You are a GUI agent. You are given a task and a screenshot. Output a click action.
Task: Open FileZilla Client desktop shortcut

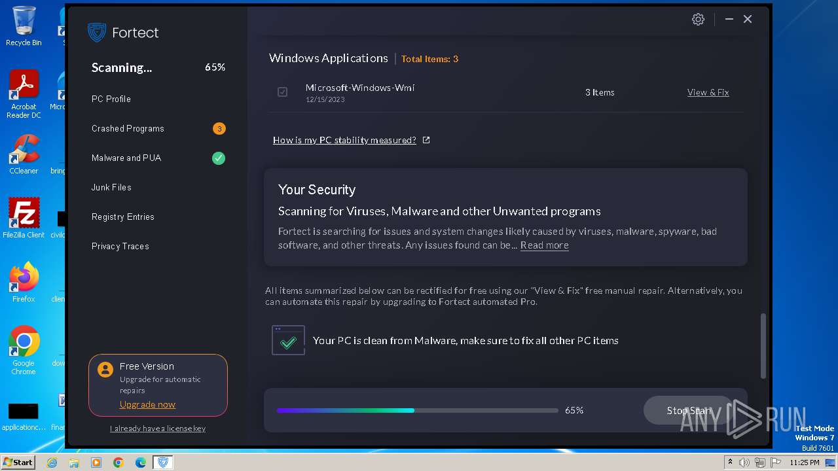point(24,218)
